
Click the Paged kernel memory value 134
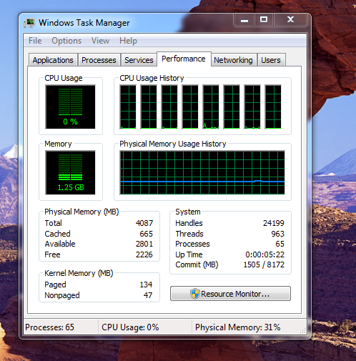pyautogui.click(x=146, y=285)
